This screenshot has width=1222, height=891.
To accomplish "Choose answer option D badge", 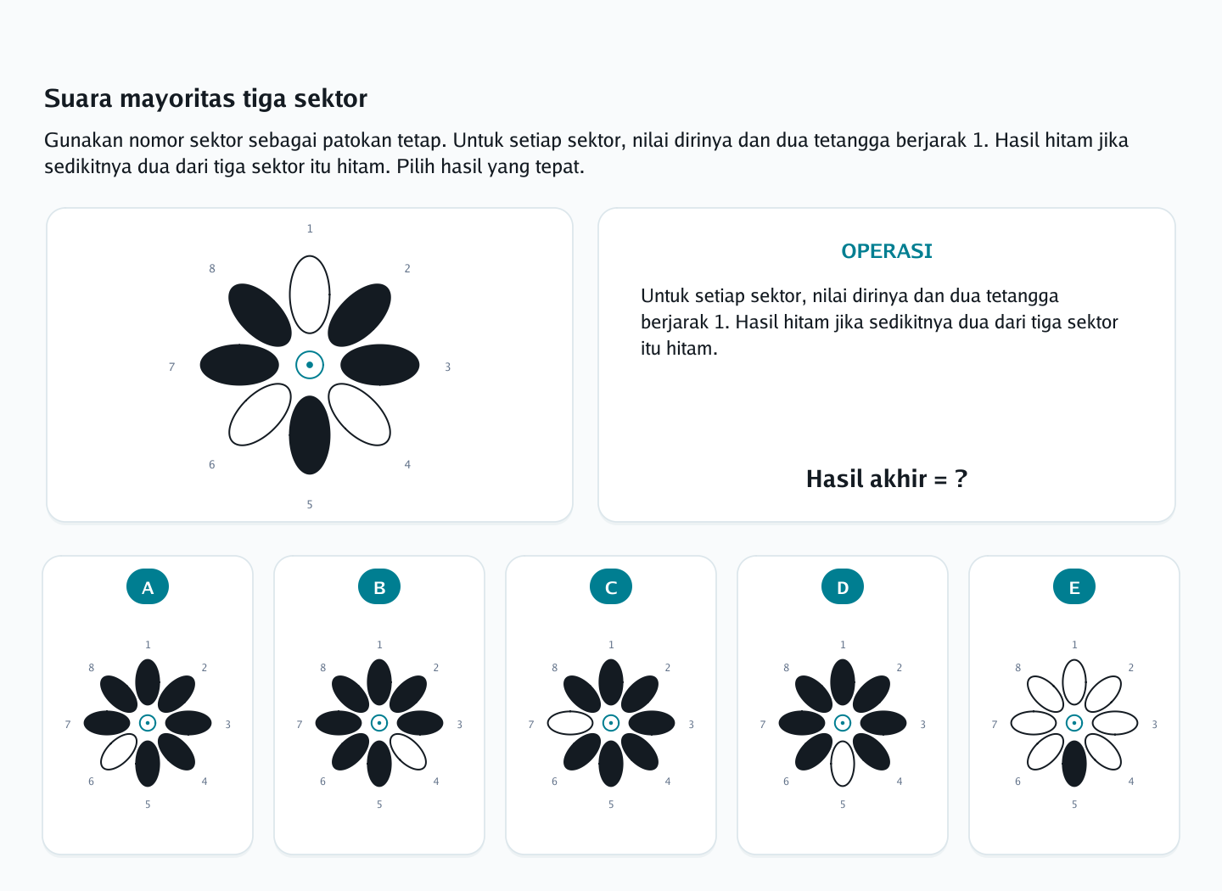I will point(843,586).
